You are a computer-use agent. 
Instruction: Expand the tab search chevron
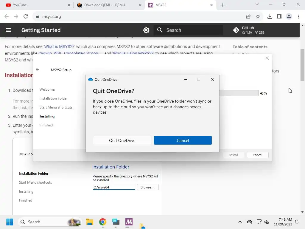pos(257,4)
